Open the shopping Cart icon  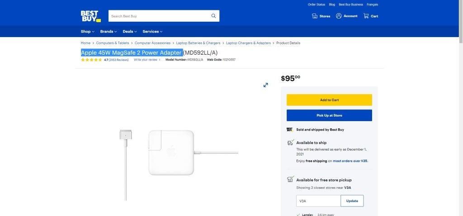366,16
